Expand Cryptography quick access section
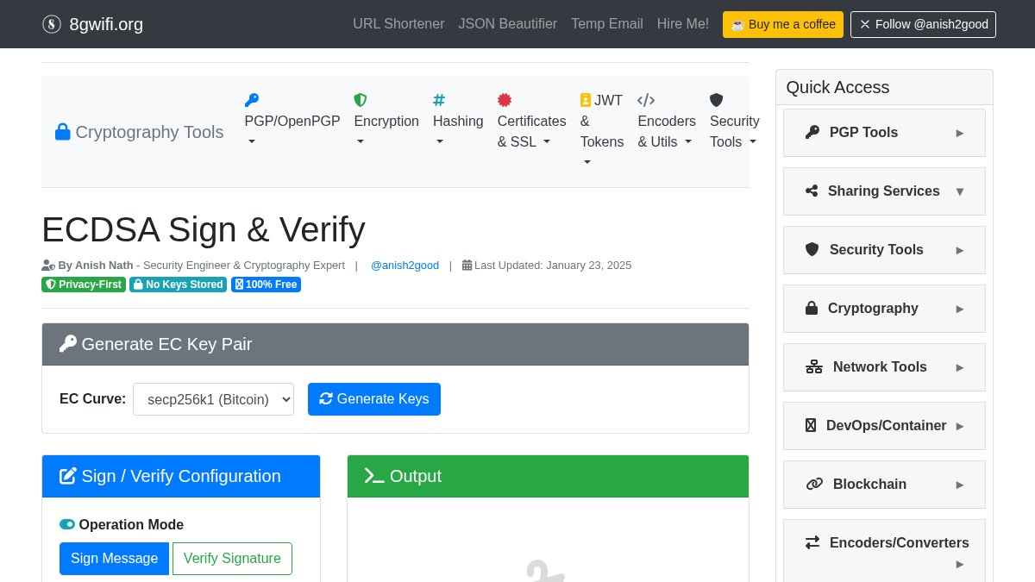This screenshot has width=1035, height=582. [x=884, y=309]
